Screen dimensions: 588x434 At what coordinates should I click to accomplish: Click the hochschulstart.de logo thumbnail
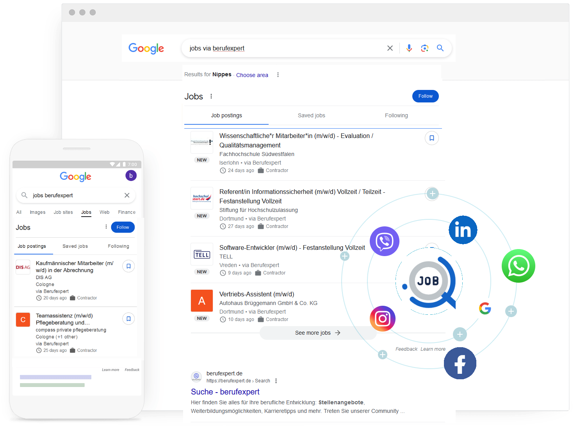pyautogui.click(x=202, y=198)
